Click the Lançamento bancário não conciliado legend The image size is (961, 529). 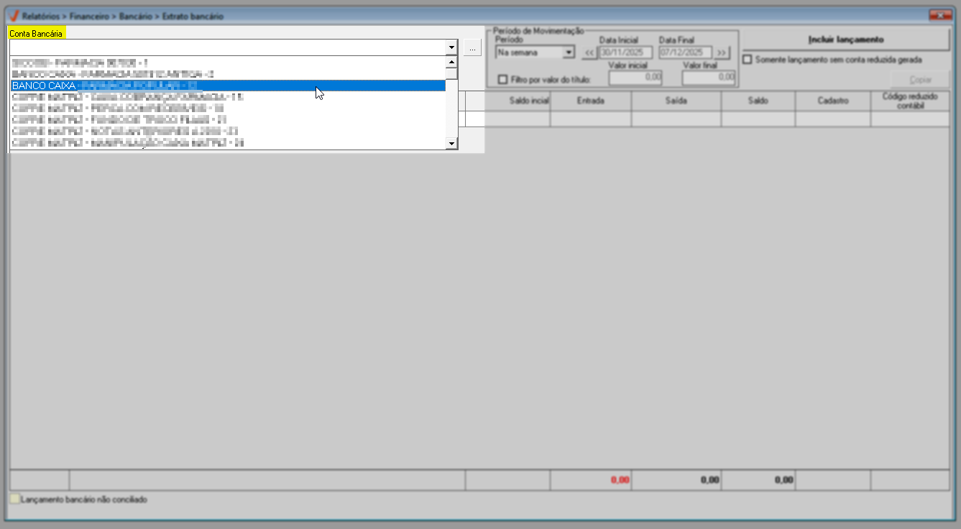click(78, 499)
